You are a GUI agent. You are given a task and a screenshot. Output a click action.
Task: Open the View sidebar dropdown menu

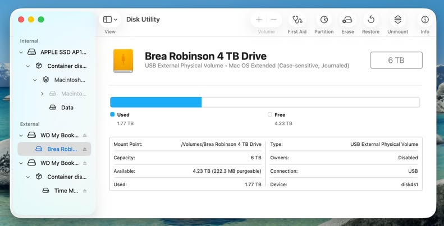point(110,20)
